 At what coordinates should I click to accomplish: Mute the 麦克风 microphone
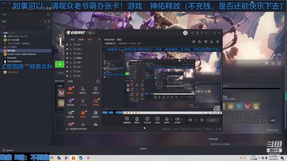coord(167,120)
